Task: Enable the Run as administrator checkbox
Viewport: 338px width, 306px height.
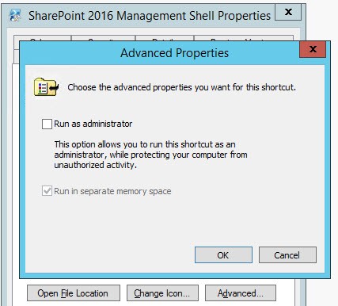Action: tap(47, 124)
